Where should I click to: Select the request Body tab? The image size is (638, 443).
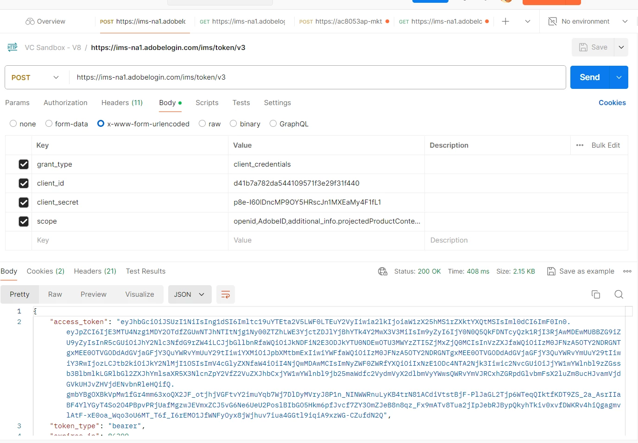coord(170,103)
